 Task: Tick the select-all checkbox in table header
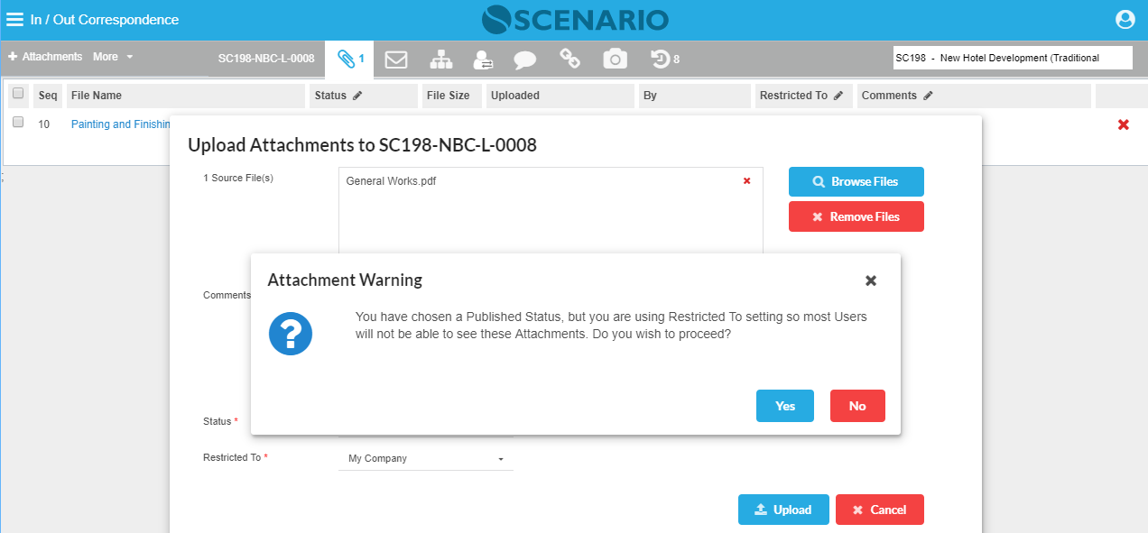pos(18,93)
